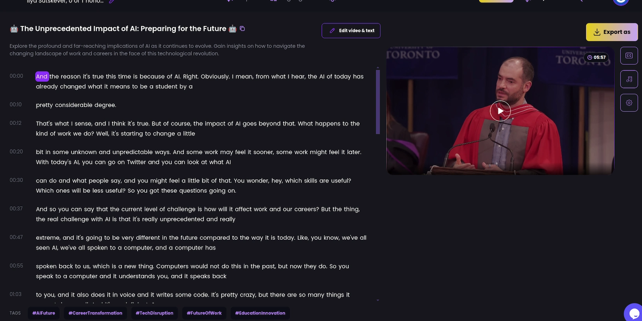This screenshot has width=642, height=321.
Task: Select the #AIFuture tag
Action: pos(44,313)
